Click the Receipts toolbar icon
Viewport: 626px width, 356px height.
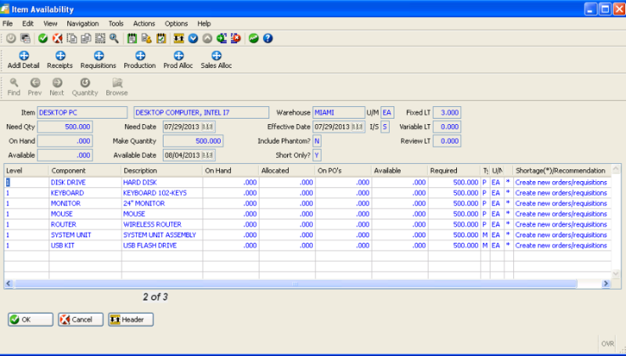pos(59,59)
